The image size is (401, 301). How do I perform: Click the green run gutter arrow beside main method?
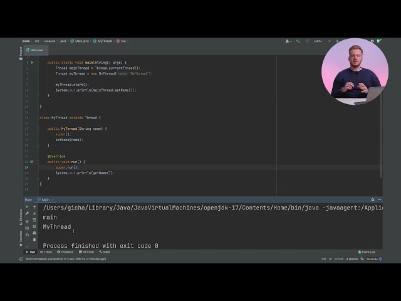[32, 63]
